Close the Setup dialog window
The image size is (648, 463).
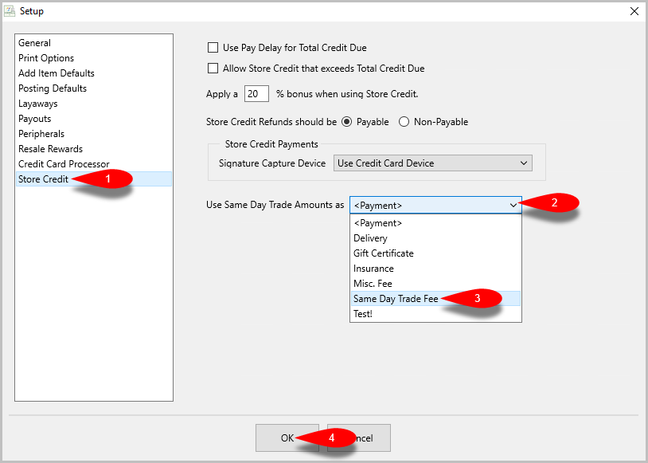coord(634,11)
